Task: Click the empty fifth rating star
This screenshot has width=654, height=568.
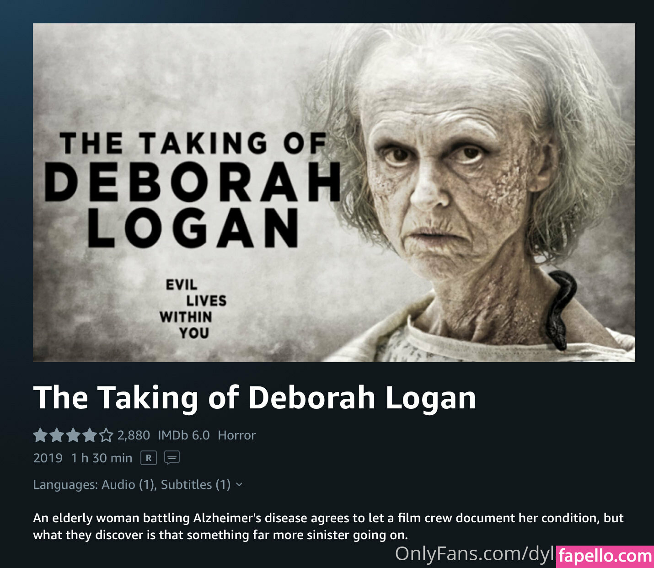Action: tap(106, 435)
